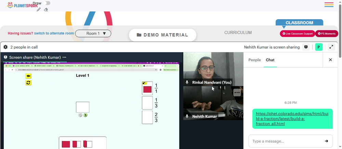This screenshot has height=149, width=342.
Task: Open PS Moments
Action: click(x=327, y=33)
